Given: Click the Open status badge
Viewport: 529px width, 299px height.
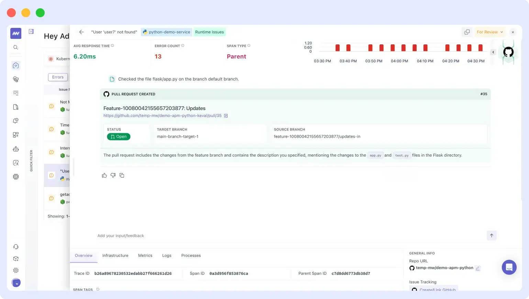Looking at the screenshot, I should (x=119, y=137).
